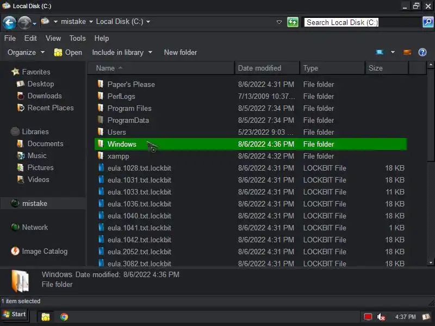Screen dimensions: 435x326
Task: Open the Tools menu
Action: pyautogui.click(x=77, y=38)
